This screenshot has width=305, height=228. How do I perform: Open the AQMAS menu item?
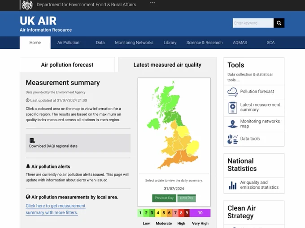240,42
